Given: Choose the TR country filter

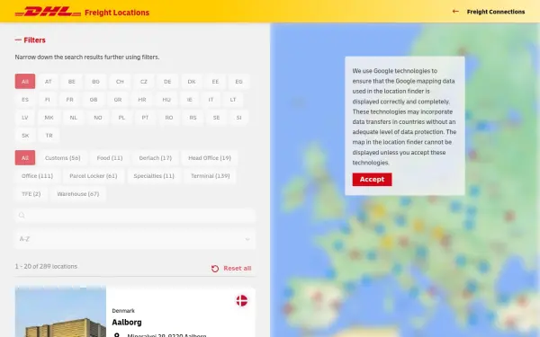Looking at the screenshot, I should point(49,136).
